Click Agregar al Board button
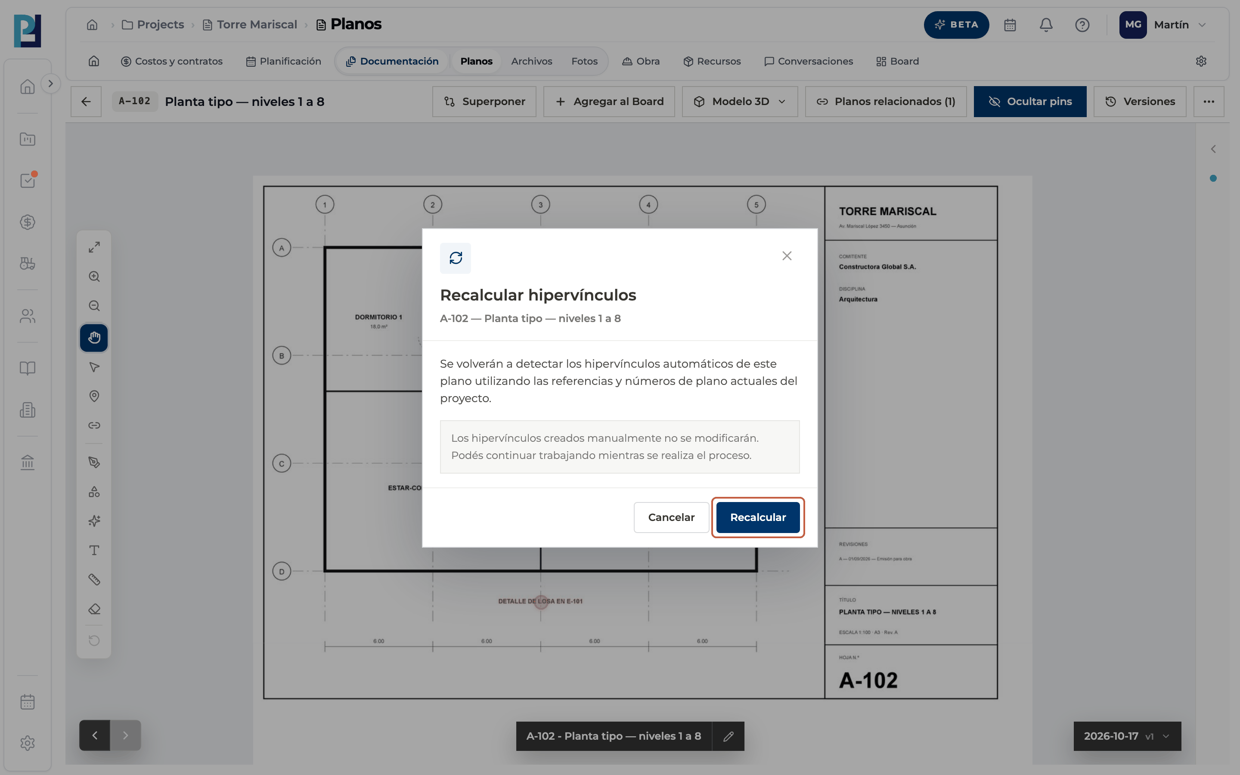Viewport: 1240px width, 775px height. pos(609,102)
